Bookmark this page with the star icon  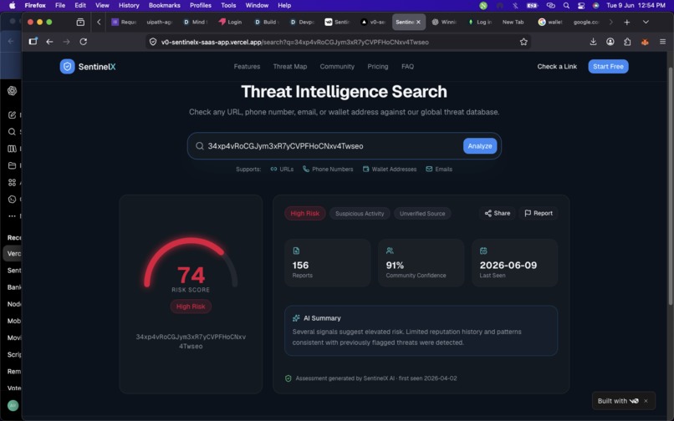(523, 42)
